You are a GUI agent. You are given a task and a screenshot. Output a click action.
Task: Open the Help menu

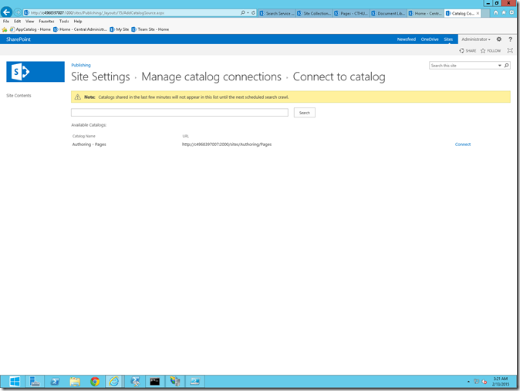click(x=78, y=22)
